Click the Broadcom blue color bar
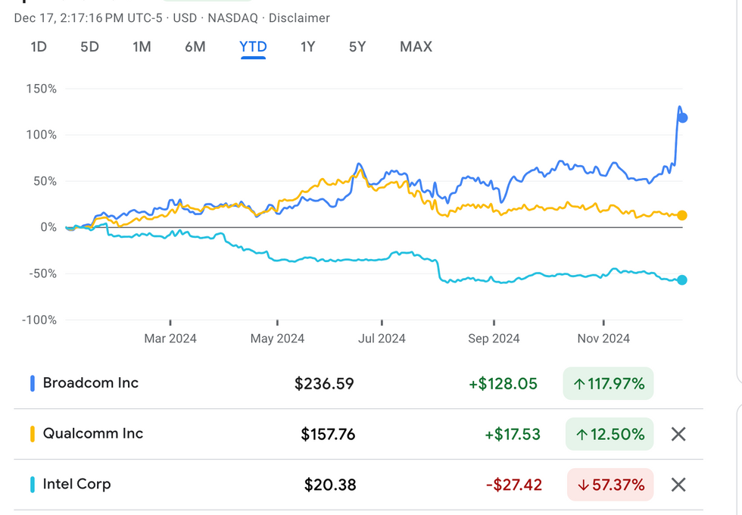Viewport: 742px width, 515px height. coord(33,383)
